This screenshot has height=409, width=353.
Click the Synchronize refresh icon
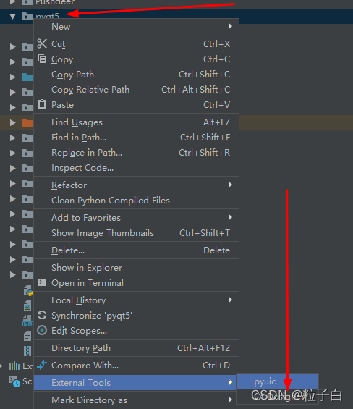(42, 315)
